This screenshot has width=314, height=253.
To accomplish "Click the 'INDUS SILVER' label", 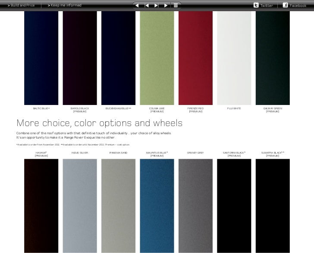I will point(80,153).
